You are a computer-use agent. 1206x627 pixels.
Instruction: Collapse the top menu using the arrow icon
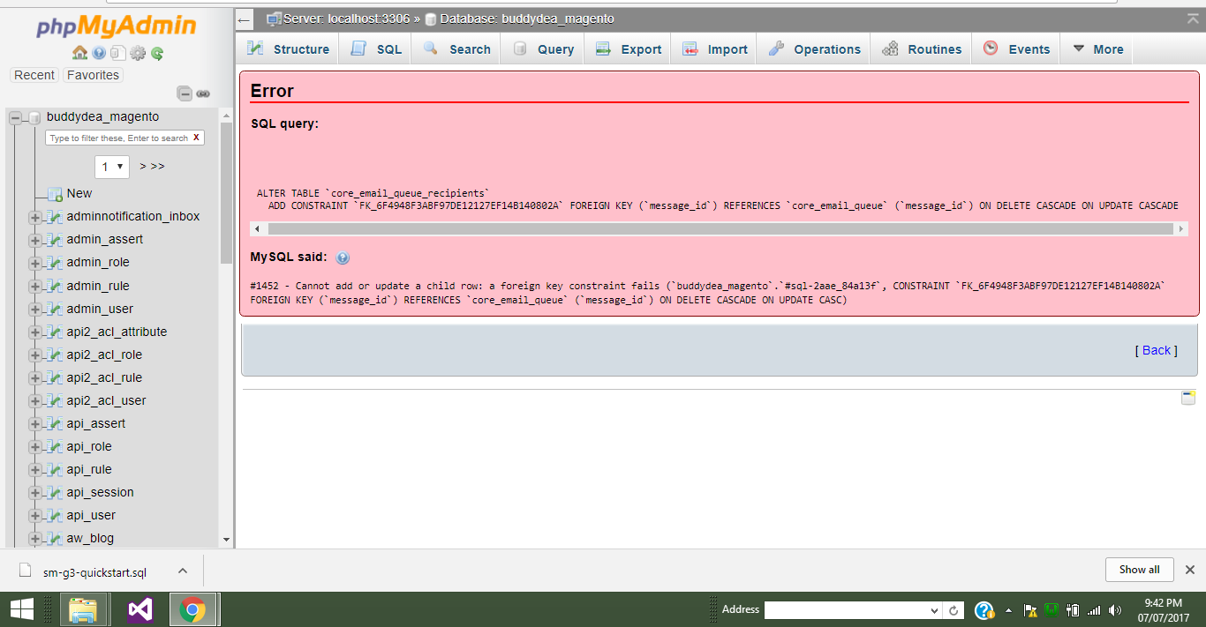pos(1193,19)
